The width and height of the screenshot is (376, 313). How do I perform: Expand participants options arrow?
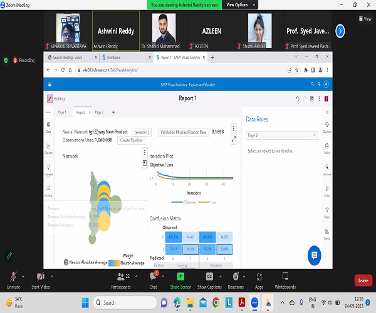136,276
